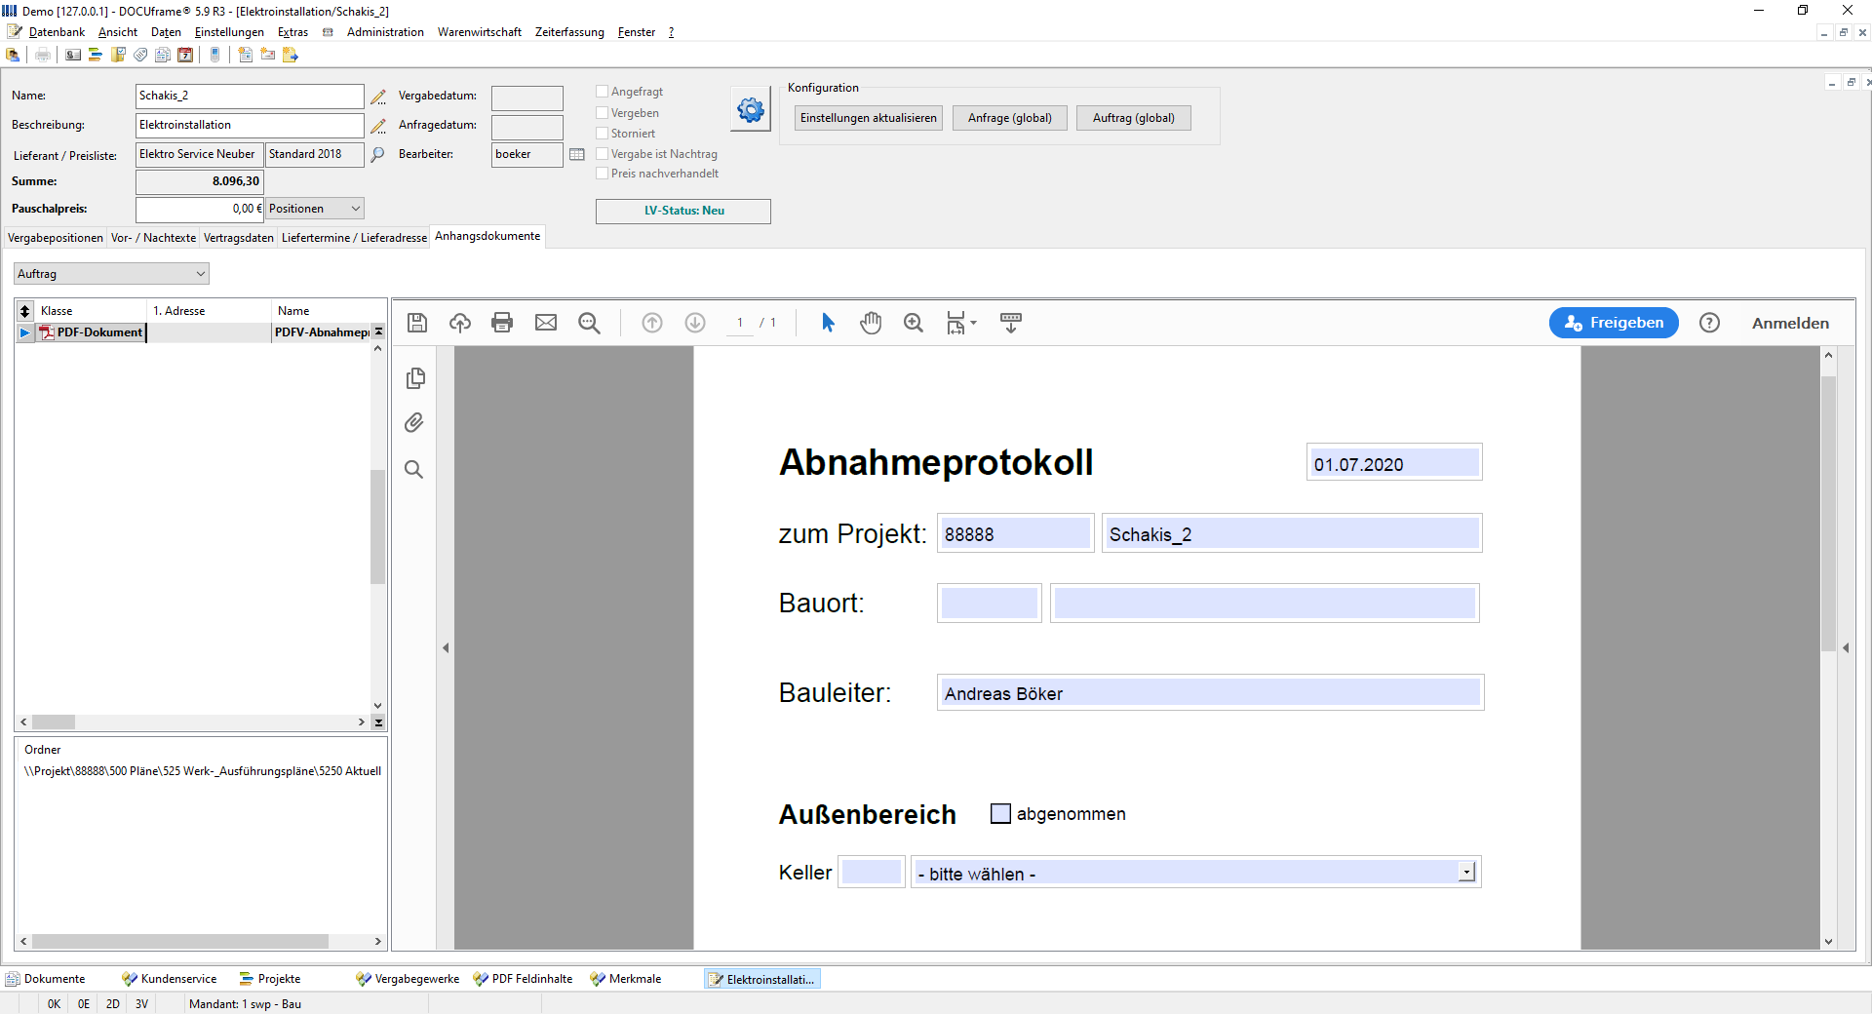The height and width of the screenshot is (1014, 1872).
Task: Toggle the Vergabe ist Nachtrag checkbox
Action: pyautogui.click(x=603, y=154)
